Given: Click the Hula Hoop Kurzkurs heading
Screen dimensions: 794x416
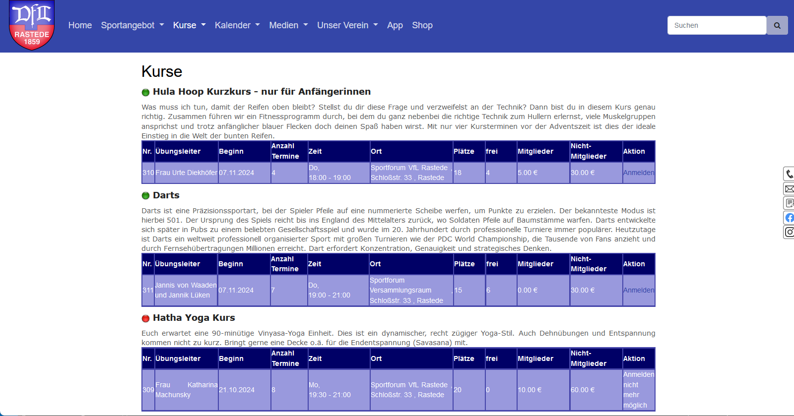Looking at the screenshot, I should pyautogui.click(x=262, y=92).
